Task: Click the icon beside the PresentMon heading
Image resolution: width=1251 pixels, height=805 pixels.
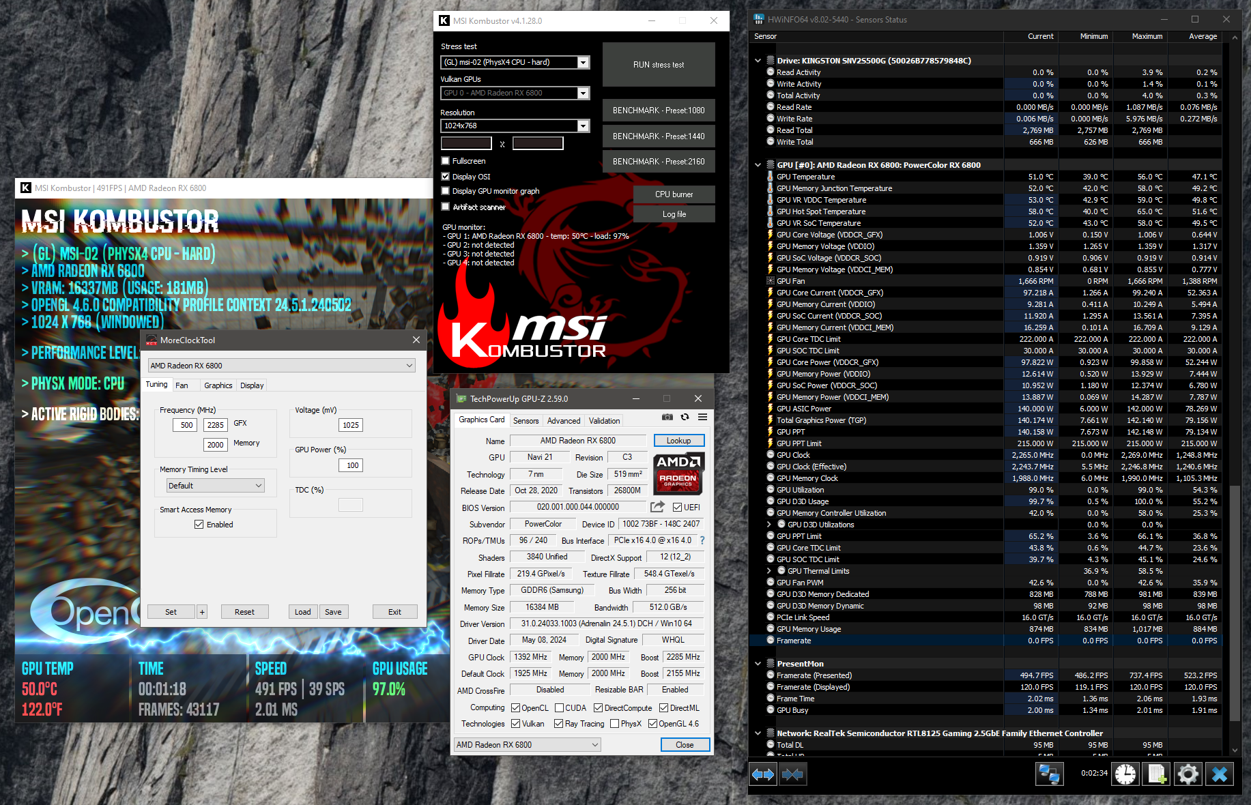Action: pos(771,664)
